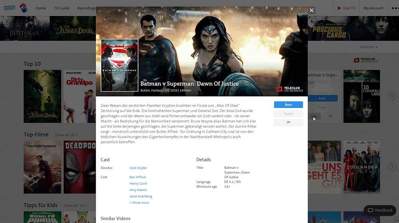Open The Jungle Book poster in Top 10

click(43, 96)
